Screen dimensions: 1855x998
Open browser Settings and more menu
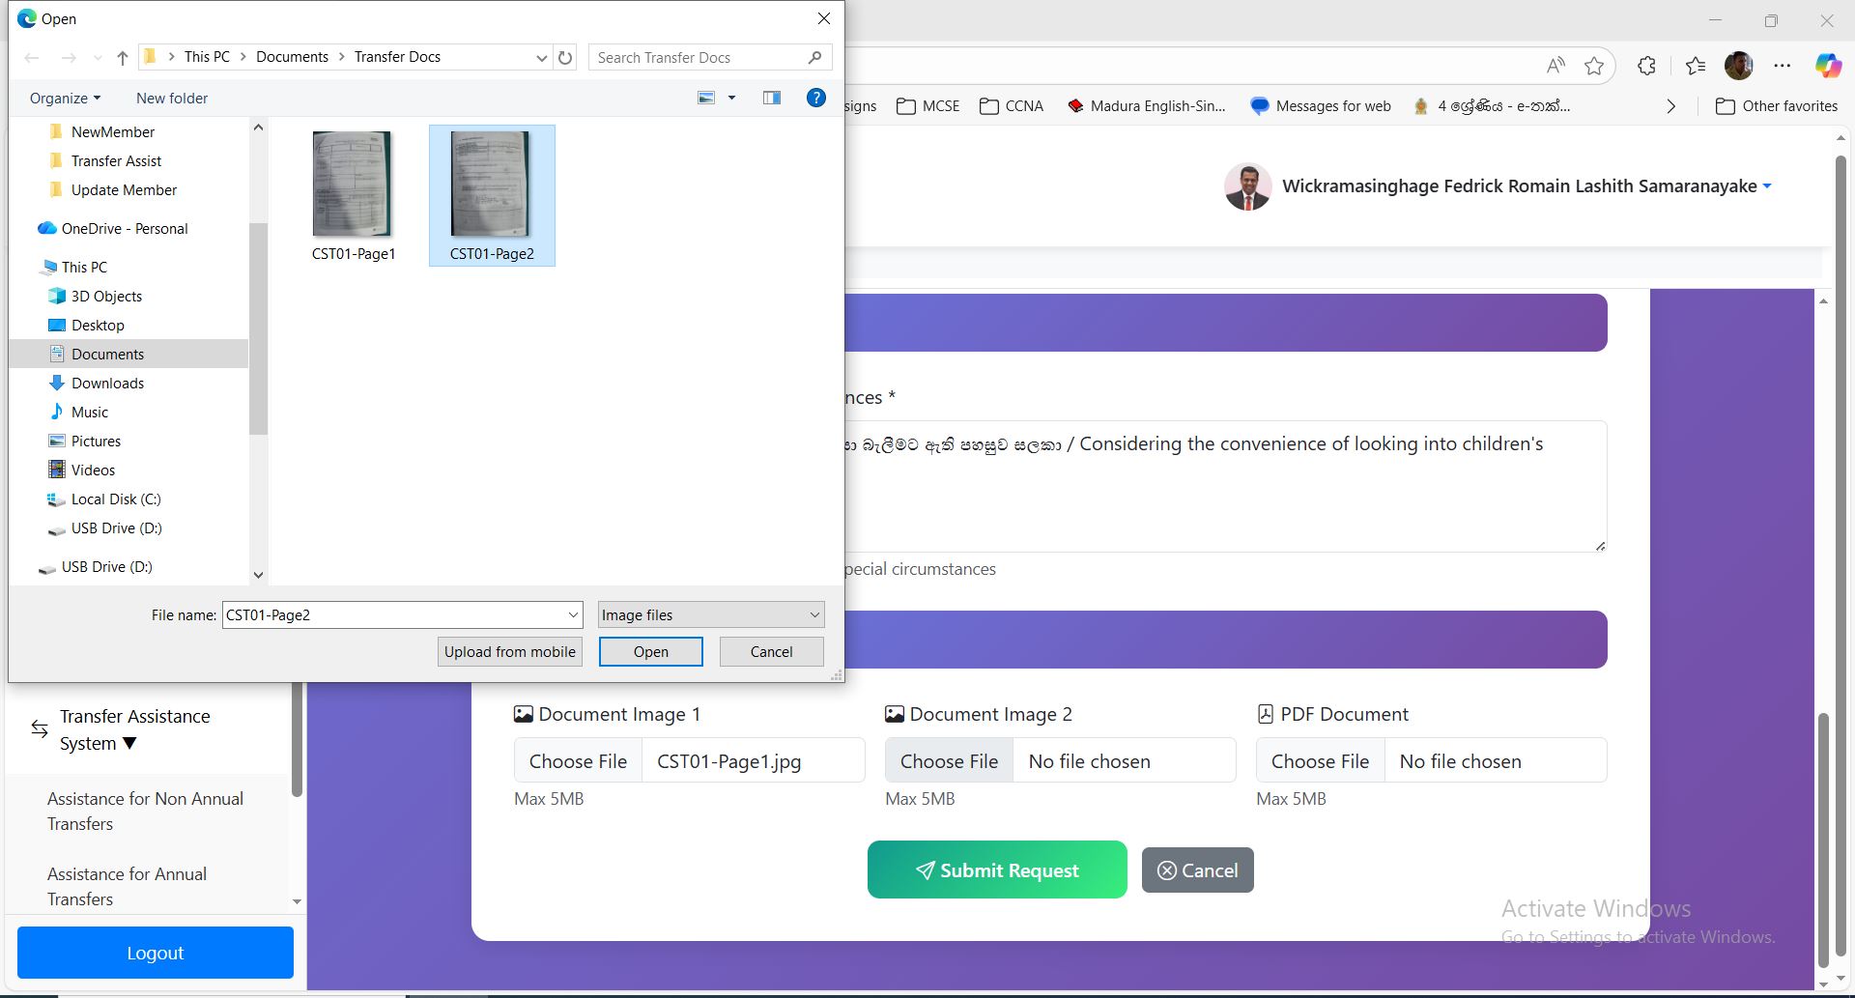click(x=1783, y=66)
